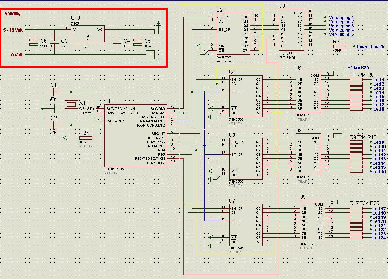Select the R26 150R resistor
The height and width of the screenshot is (279, 388).
pyautogui.click(x=337, y=46)
